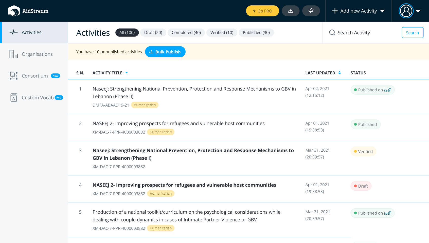Click Mar 31, 2021 date in row 3
This screenshot has height=243, width=429.
pyautogui.click(x=318, y=150)
